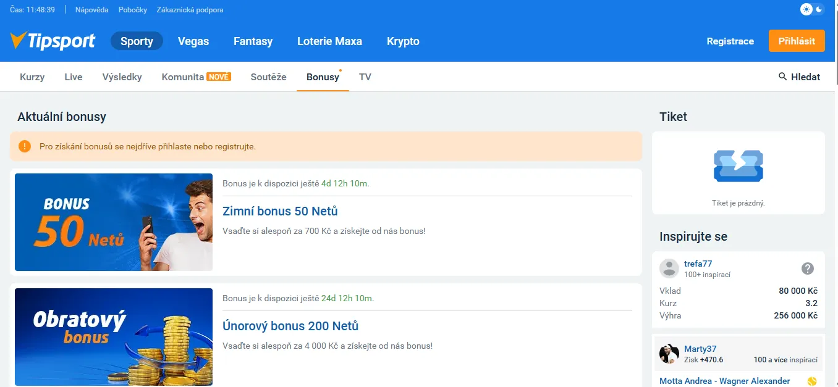Viewport: 838px width, 387px height.
Task: Open Zákaznická podpora in top bar
Action: tap(190, 10)
